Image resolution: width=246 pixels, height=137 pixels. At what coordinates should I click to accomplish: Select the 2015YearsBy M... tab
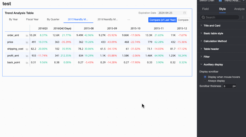[x=78, y=20]
